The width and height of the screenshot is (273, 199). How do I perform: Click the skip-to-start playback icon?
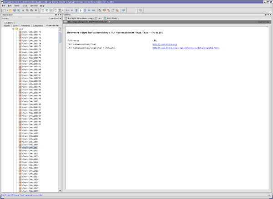coord(67,10)
